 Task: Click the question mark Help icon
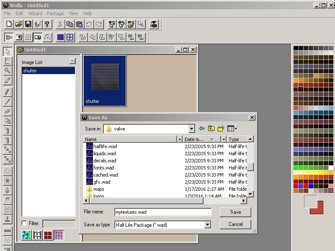click(x=47, y=24)
